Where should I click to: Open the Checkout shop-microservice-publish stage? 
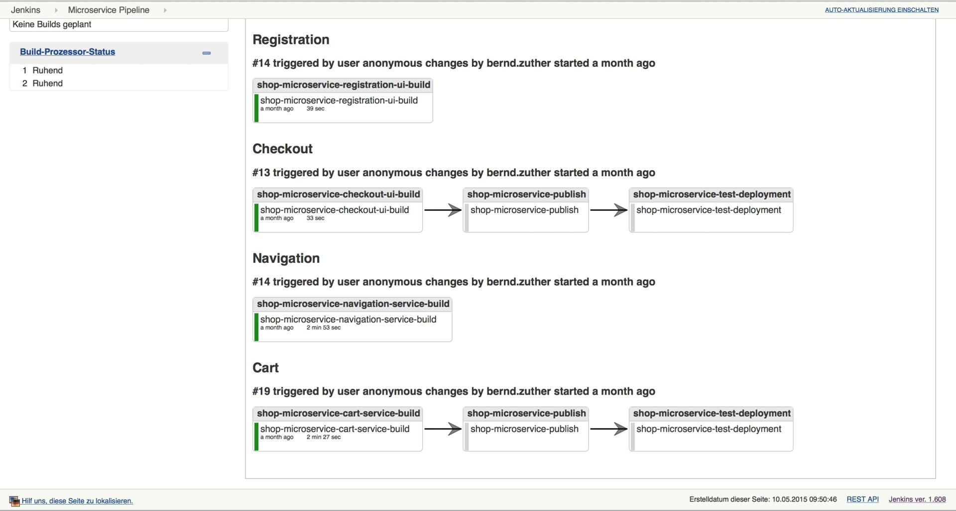pyautogui.click(x=524, y=210)
